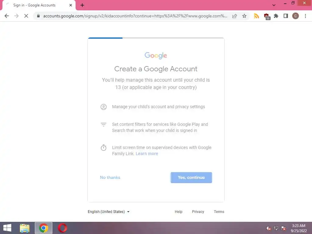Open Chrome three-dot menu

click(305, 16)
